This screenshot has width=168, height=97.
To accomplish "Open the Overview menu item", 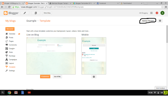I will coord(12,34).
